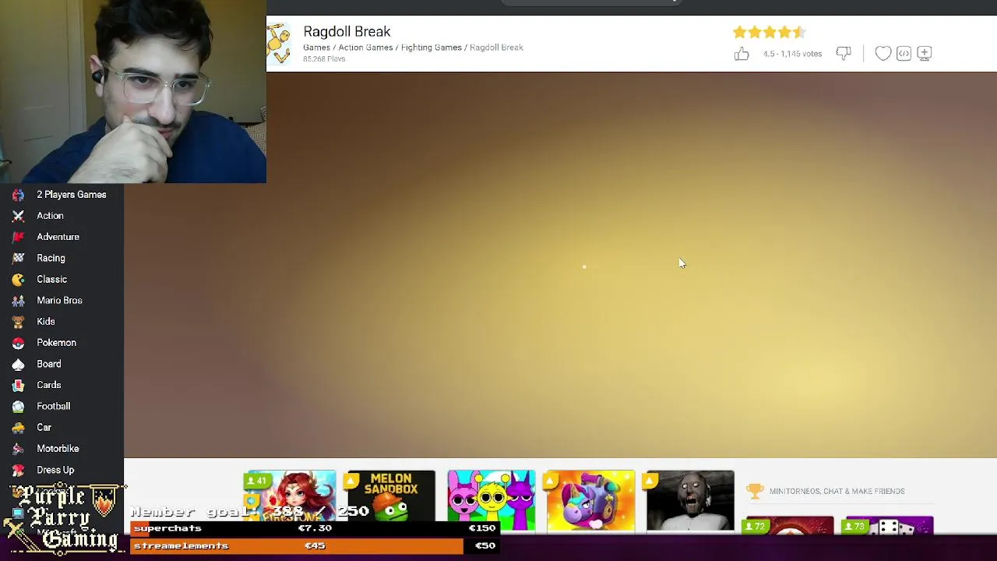Click the 4.5 - 1,145 votes text
This screenshot has height=561, width=997.
tap(792, 54)
